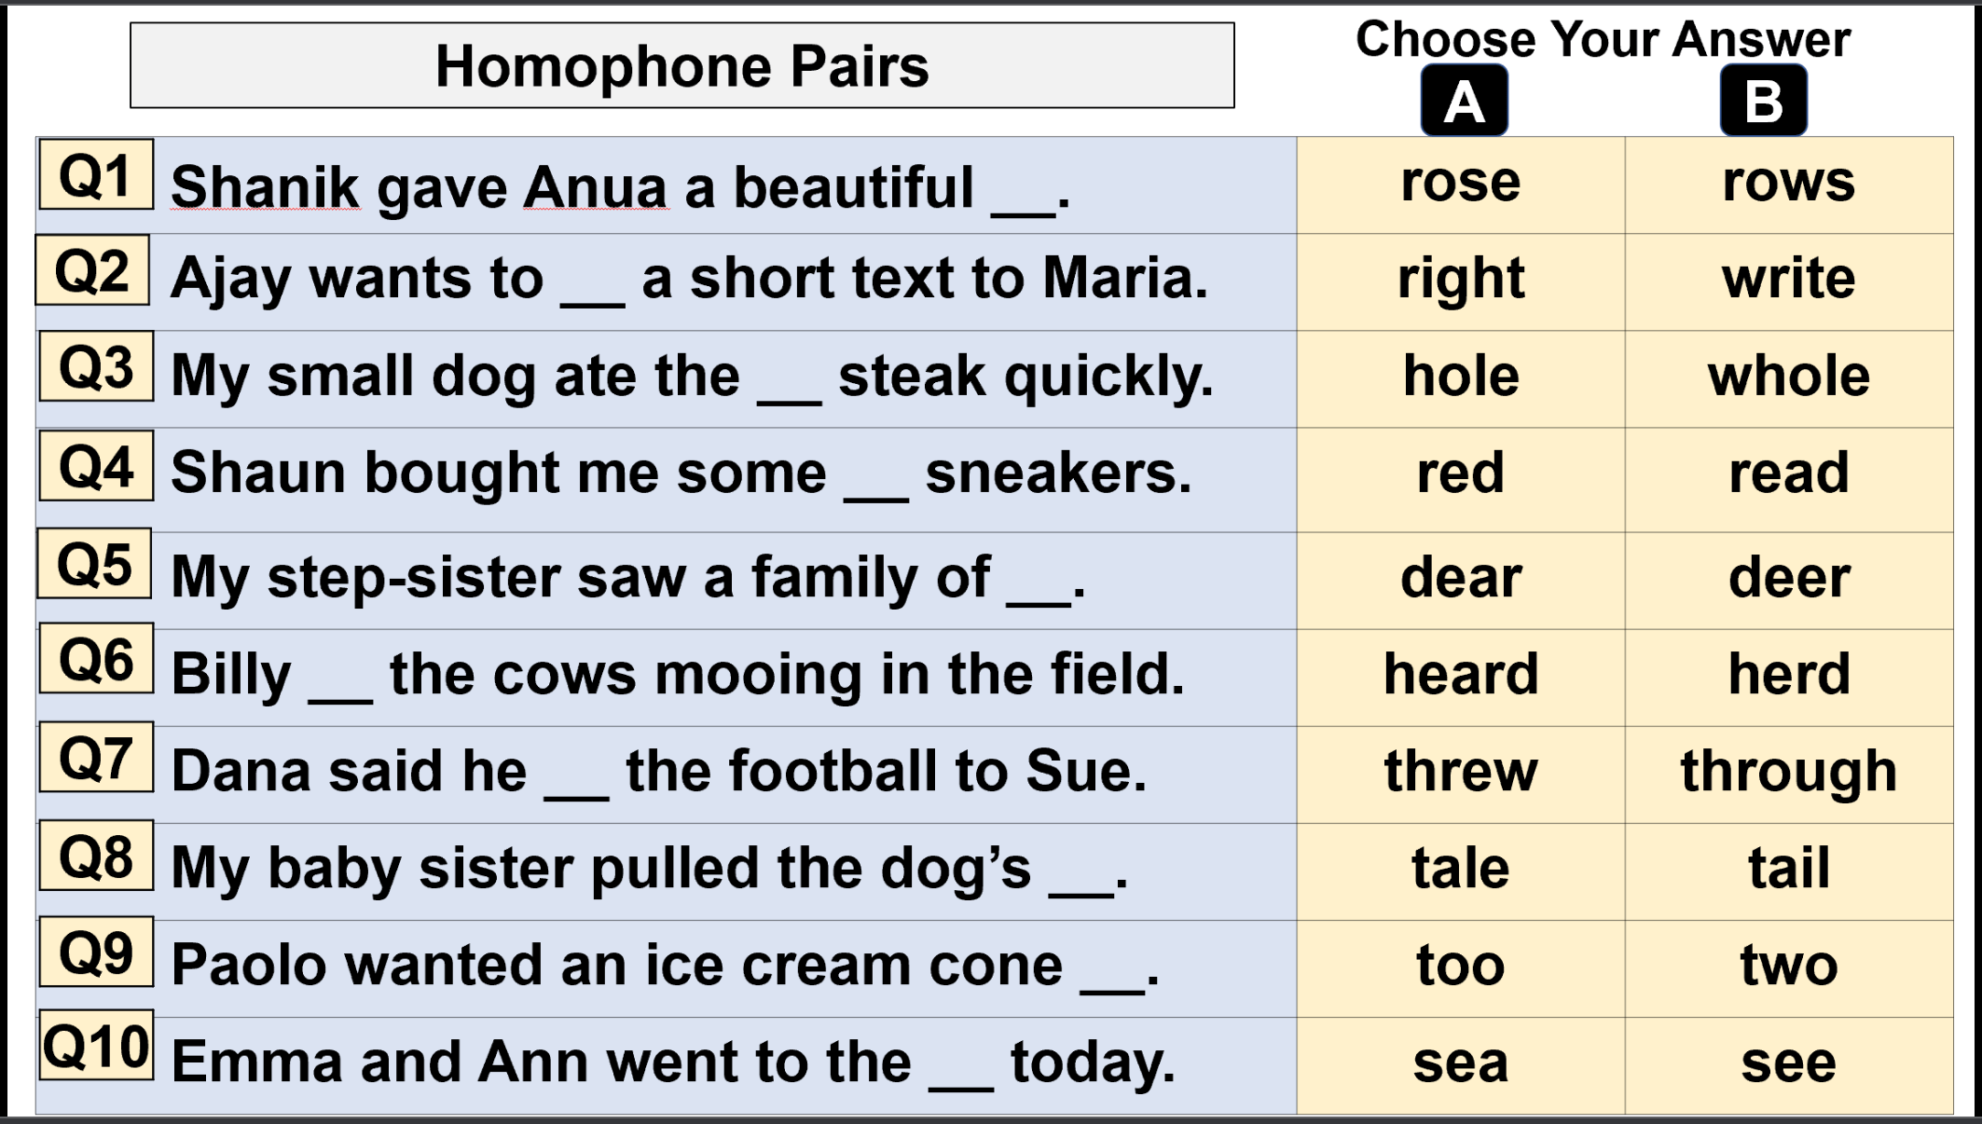Click the black A answer badge
1982x1124 pixels.
tap(1464, 102)
